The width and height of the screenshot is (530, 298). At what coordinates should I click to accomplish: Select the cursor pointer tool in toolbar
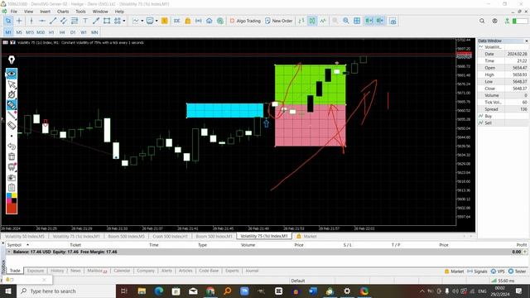click(x=8, y=21)
